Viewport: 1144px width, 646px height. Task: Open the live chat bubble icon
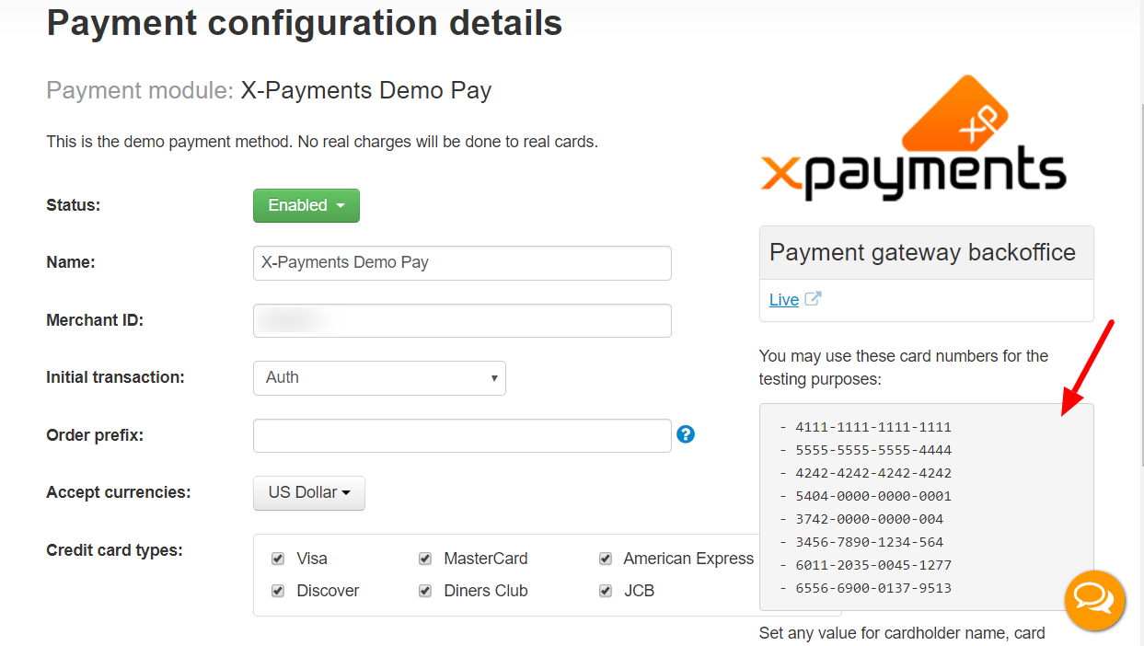point(1095,601)
